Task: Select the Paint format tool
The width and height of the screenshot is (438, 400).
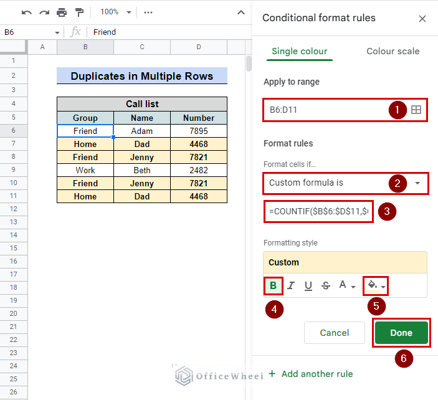Action: pos(80,12)
